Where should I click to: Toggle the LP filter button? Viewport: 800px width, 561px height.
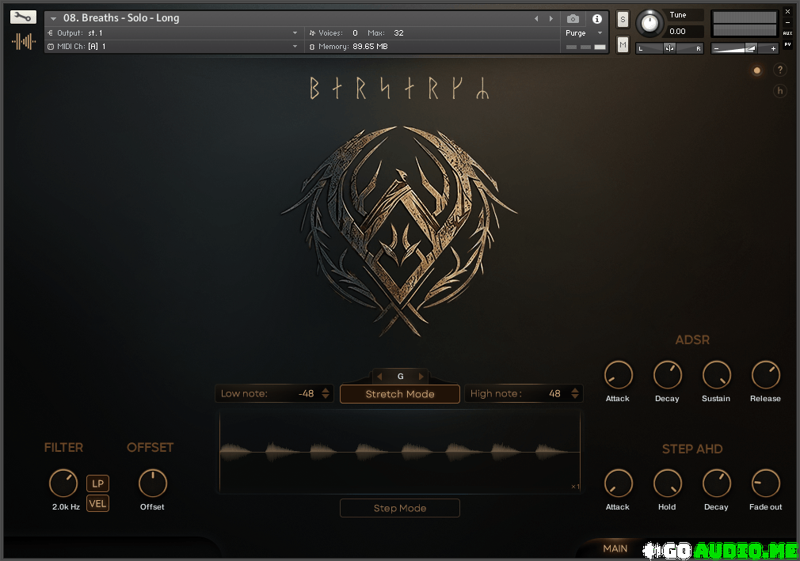point(97,483)
